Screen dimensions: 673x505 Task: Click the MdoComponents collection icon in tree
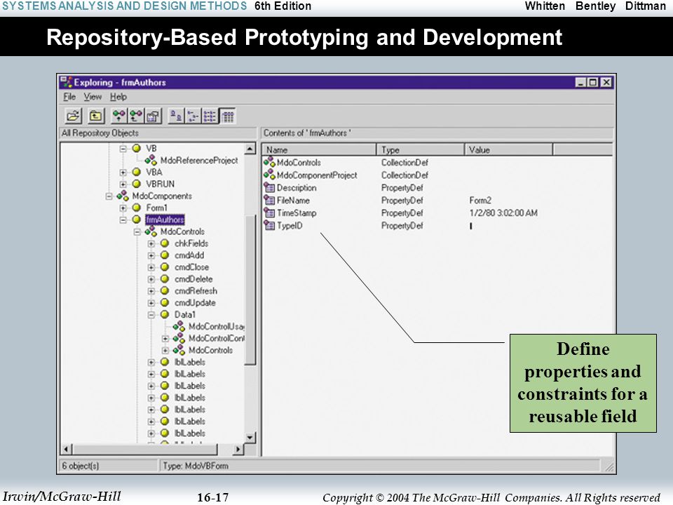pos(122,196)
